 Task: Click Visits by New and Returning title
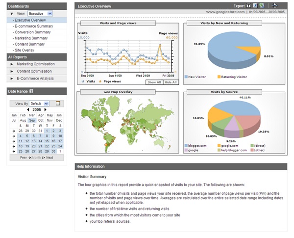224,23
